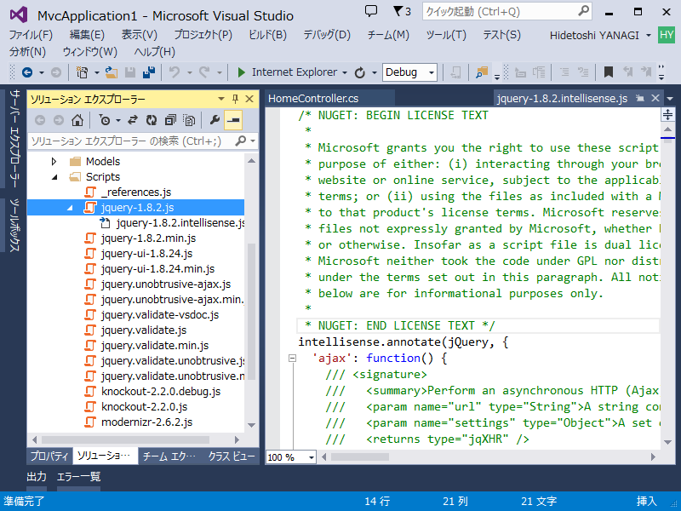
Task: Click the Solution Explorer Home icon
Action: (77, 120)
